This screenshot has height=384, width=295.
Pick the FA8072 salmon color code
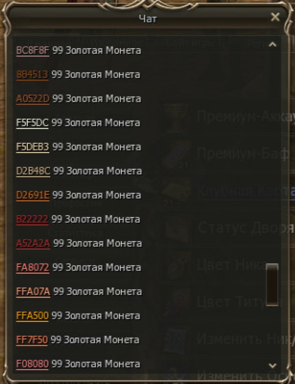click(x=33, y=267)
